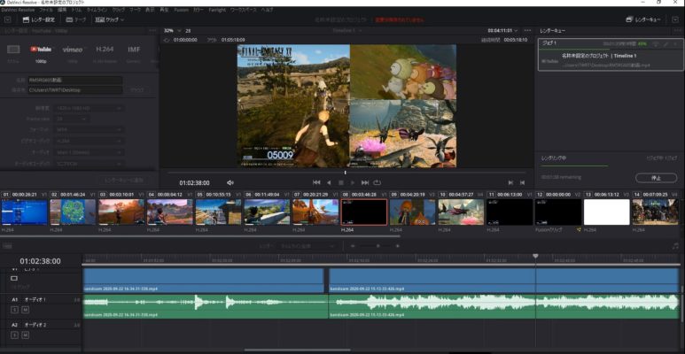Open the render settings three-dot menu
The width and height of the screenshot is (685, 354).
(152, 31)
